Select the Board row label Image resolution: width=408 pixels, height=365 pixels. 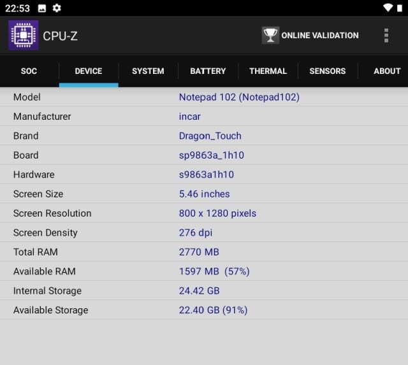[25, 155]
